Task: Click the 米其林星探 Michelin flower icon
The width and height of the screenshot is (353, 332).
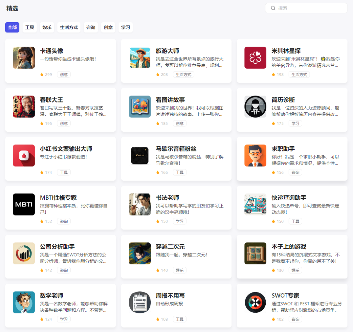Action: click(x=255, y=58)
